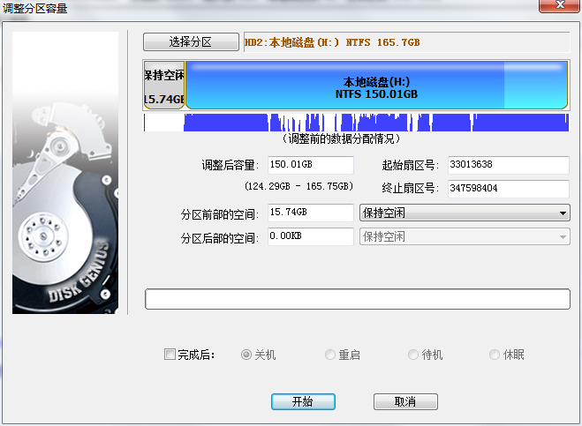Screen dimensions: 582x426
Task: Click the 选择分区 button
Action: pyautogui.click(x=191, y=41)
